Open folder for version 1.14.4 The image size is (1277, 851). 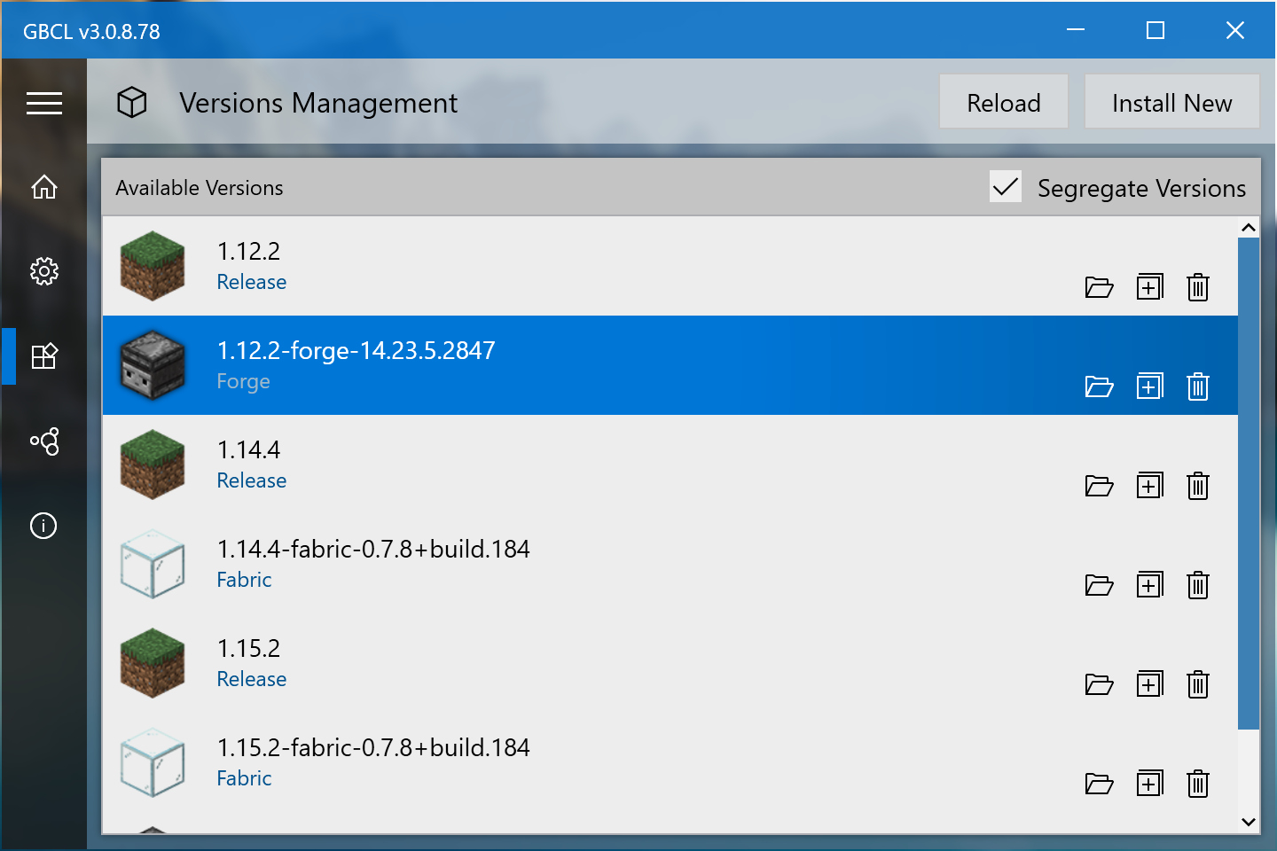1100,486
